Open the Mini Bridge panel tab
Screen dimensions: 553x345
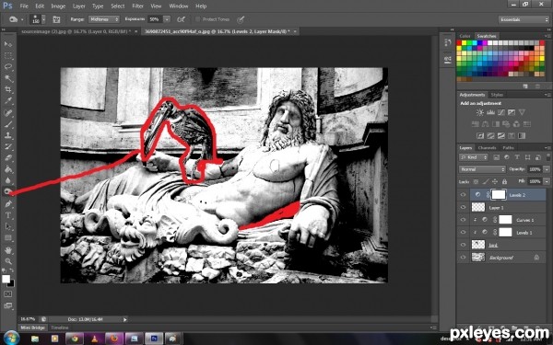[x=33, y=328]
